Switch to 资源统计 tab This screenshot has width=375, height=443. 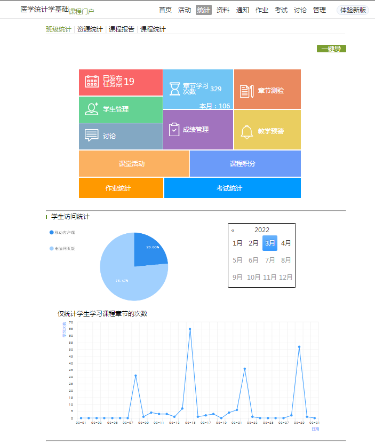90,29
